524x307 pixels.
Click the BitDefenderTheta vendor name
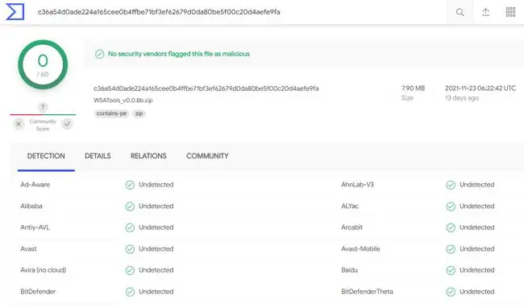coord(368,292)
